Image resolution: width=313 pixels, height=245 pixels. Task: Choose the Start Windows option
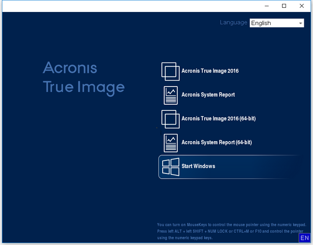pos(231,167)
